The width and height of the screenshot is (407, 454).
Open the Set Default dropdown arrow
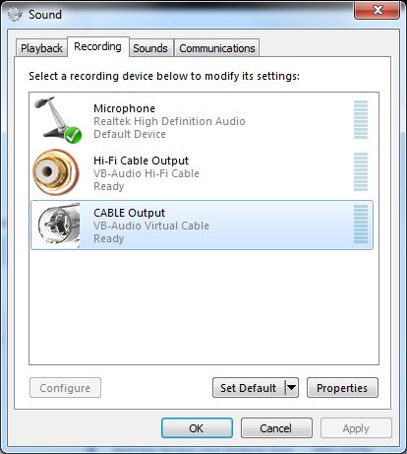click(x=291, y=388)
